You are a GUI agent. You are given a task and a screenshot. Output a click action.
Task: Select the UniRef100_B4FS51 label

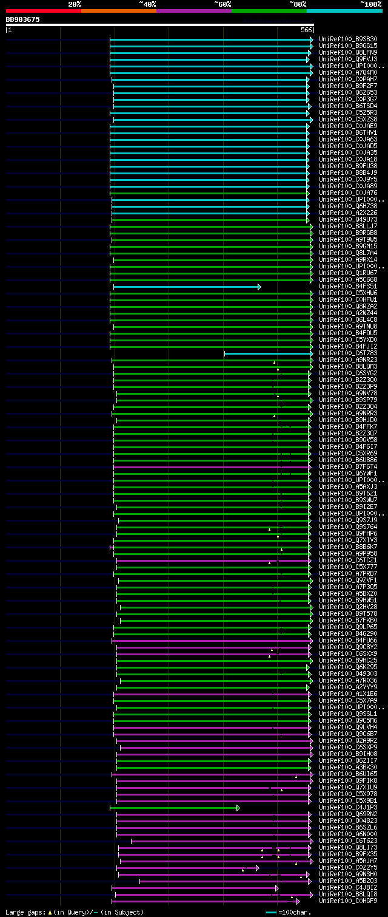349,287
